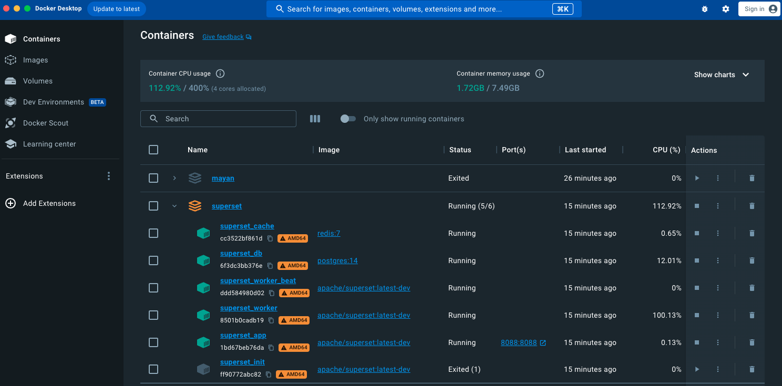This screenshot has width=782, height=386.
Task: Open the more actions menu for superset_db
Action: pyautogui.click(x=718, y=260)
